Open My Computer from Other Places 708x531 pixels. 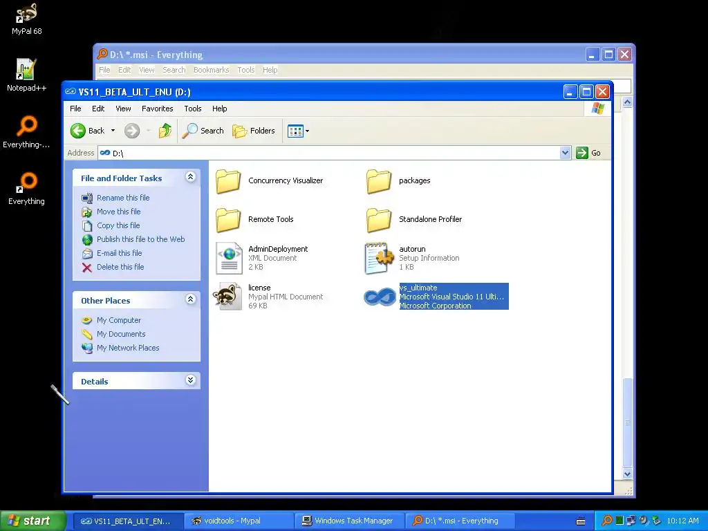(119, 320)
